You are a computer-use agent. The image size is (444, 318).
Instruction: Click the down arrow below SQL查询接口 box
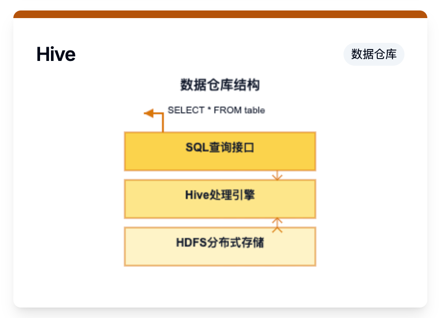277,176
